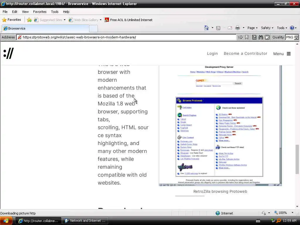
Task: Click the hamburger menu icon
Action: click(x=289, y=54)
